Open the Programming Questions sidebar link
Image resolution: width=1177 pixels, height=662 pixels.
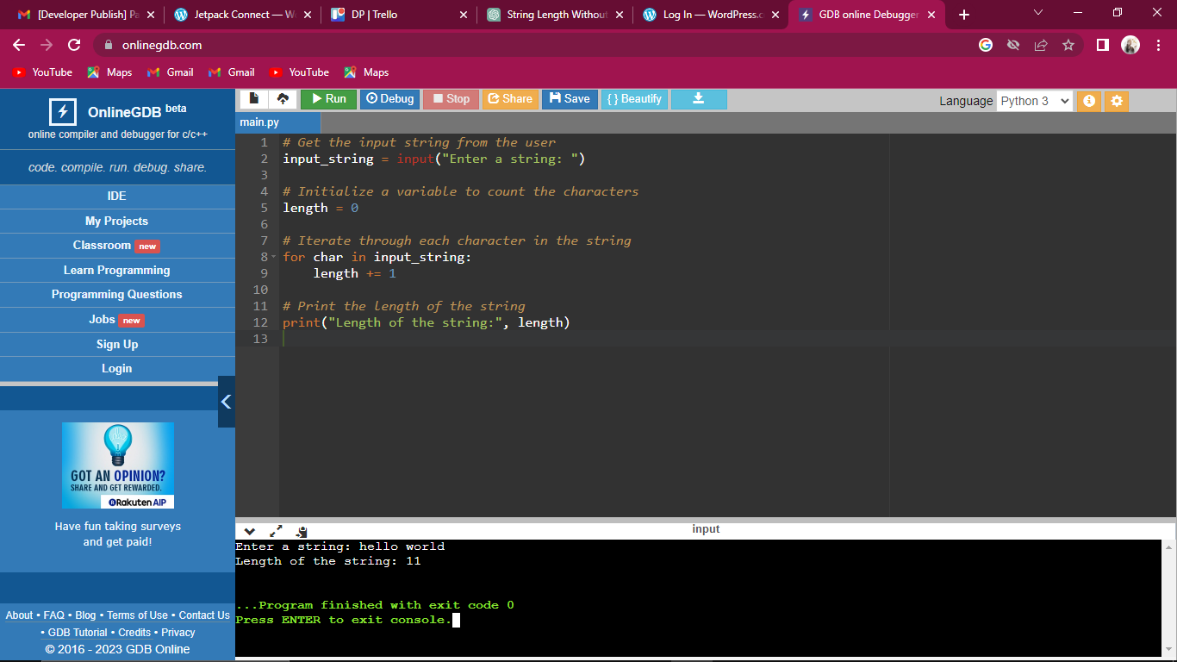[x=117, y=295]
